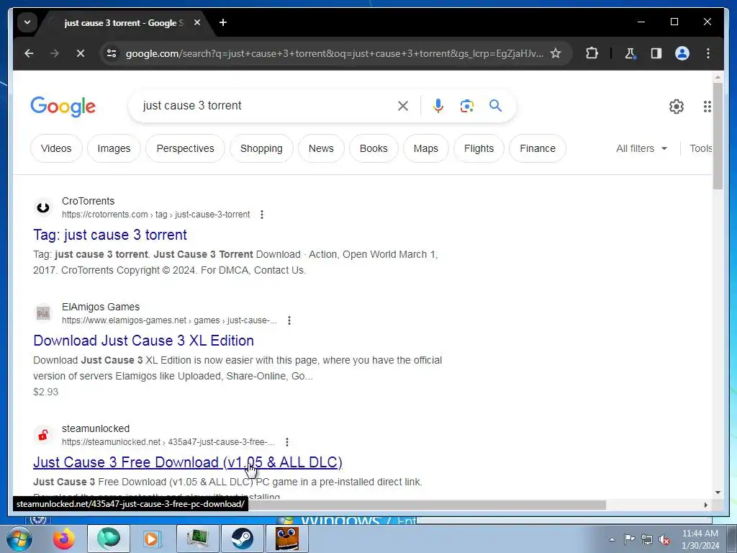Filter results by Videos

[x=56, y=148]
